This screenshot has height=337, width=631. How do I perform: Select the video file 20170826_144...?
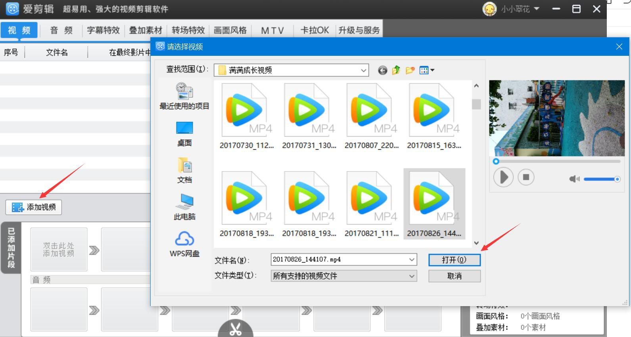click(x=434, y=204)
